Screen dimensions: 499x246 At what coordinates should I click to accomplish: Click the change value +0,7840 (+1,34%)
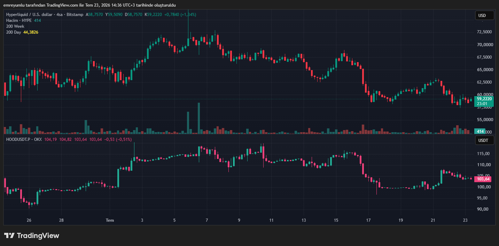pos(180,15)
